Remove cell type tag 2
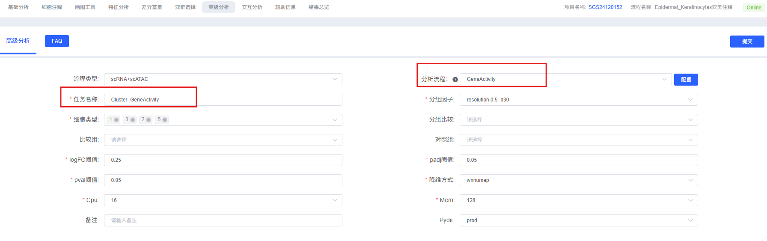The image size is (767, 241). point(149,120)
